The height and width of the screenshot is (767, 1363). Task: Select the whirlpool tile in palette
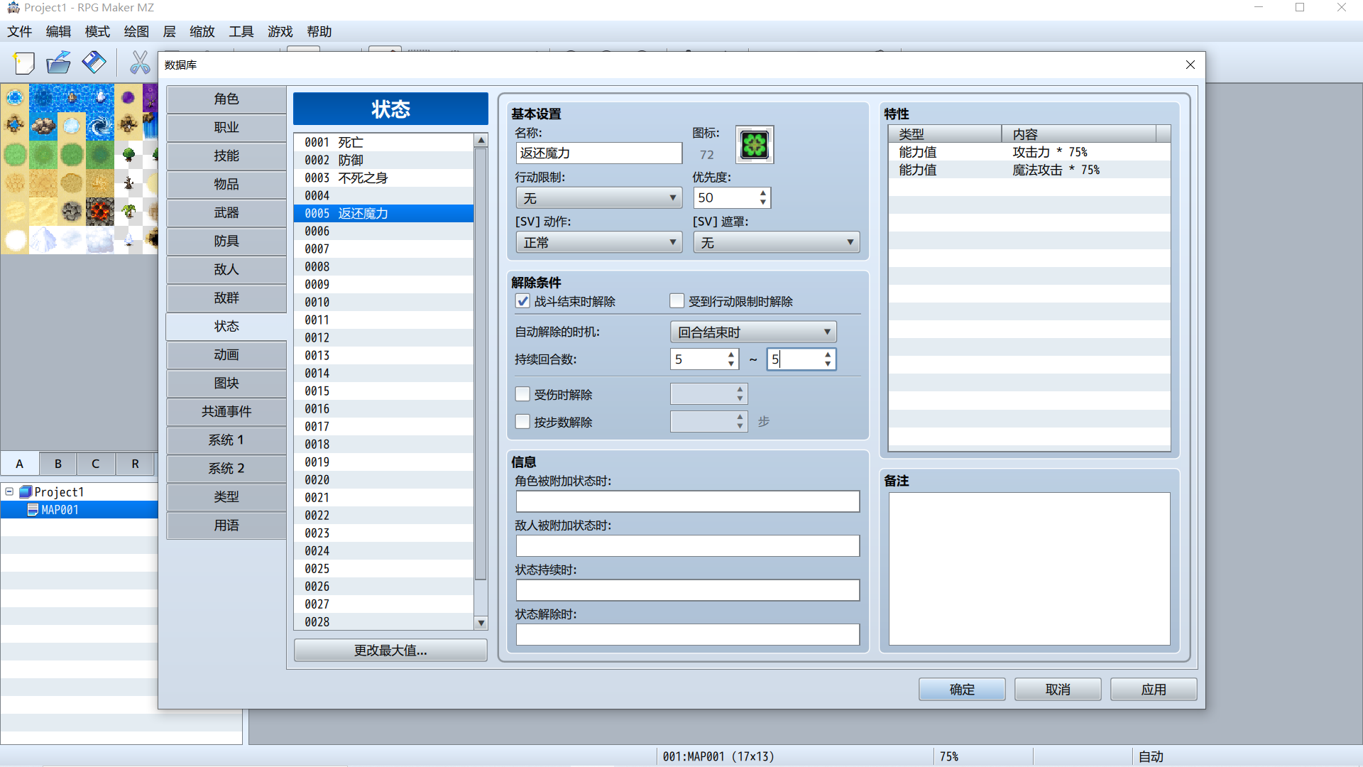point(100,126)
